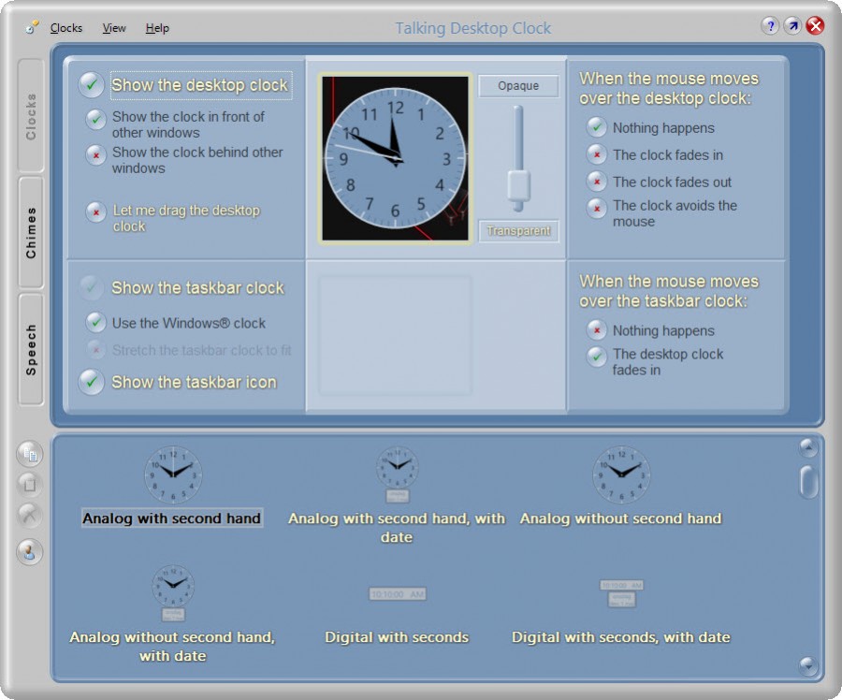Open the View menu

click(114, 28)
